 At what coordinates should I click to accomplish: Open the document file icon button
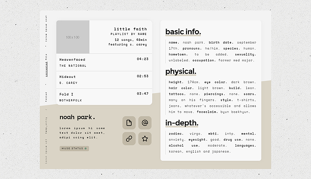[x=129, y=123]
